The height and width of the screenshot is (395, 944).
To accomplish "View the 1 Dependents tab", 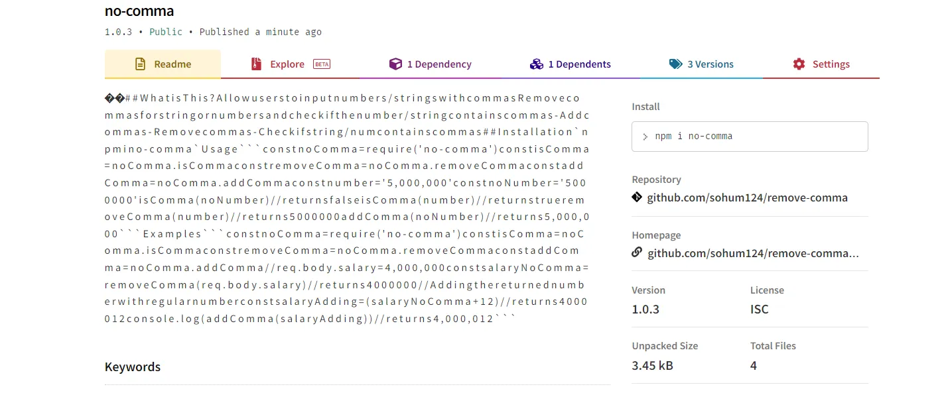I will click(570, 64).
